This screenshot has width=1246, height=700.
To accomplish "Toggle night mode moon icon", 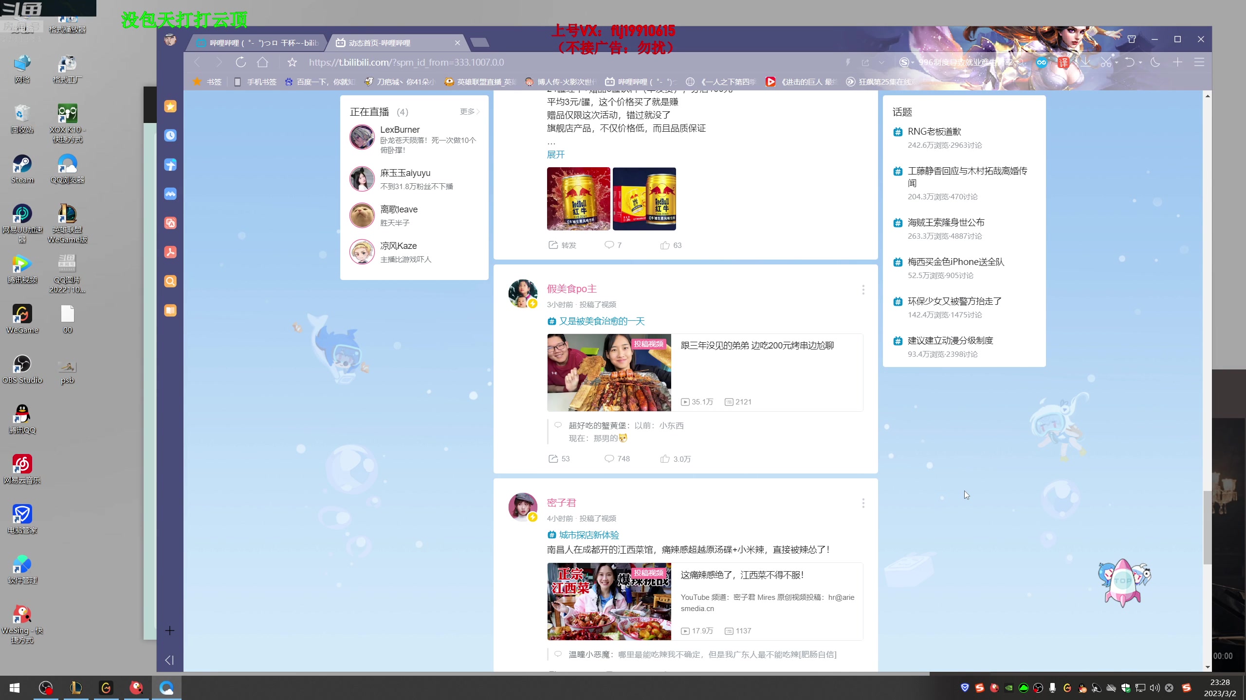I will point(1155,62).
